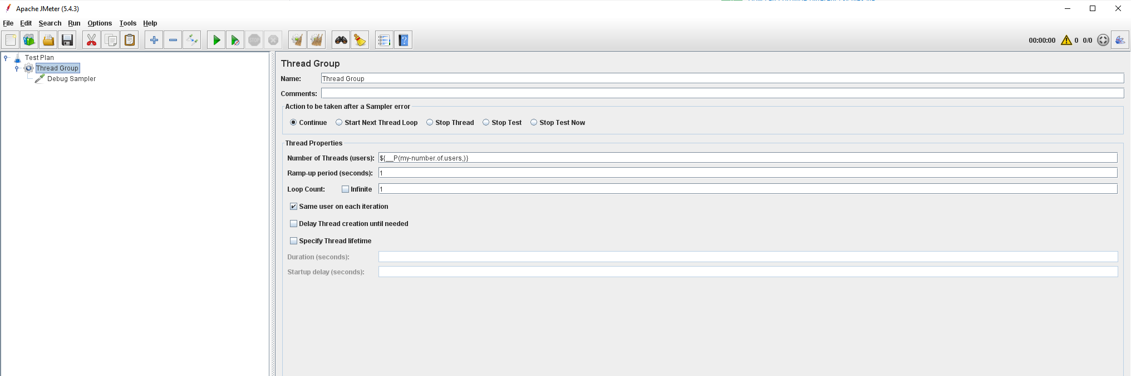The height and width of the screenshot is (376, 1131).
Task: Collapse the Test Plan tree node
Action: click(x=6, y=58)
